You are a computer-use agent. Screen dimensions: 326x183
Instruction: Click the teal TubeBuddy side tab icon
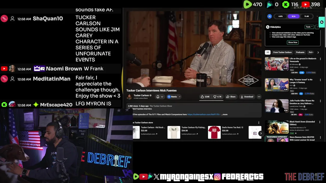tap(322, 22)
